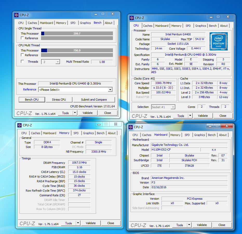Expand Tools dropdown arrow in Bench window
Viewport: 242px width, 234px height.
coord(75,113)
